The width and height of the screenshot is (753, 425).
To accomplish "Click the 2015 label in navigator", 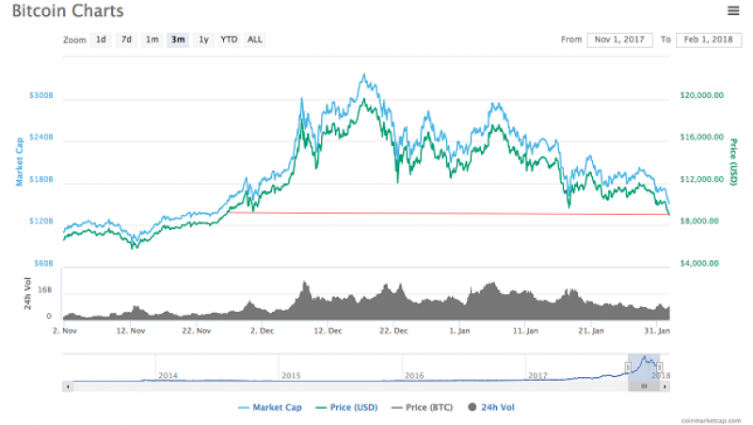I will tap(291, 375).
